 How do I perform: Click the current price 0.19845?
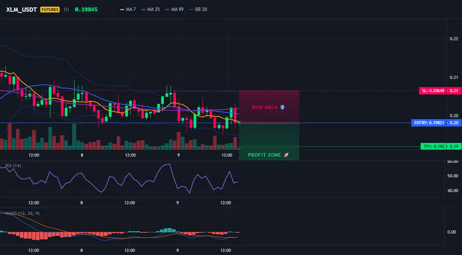[86, 9]
